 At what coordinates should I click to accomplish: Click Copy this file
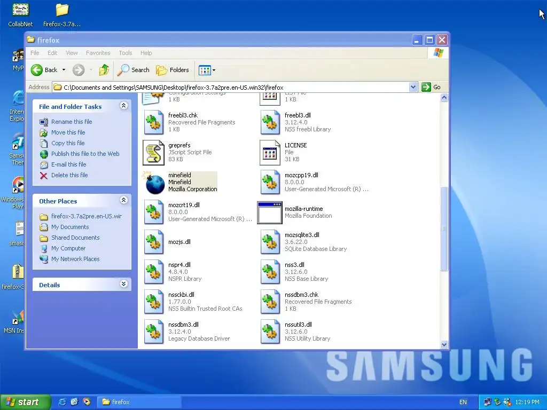tap(62, 143)
